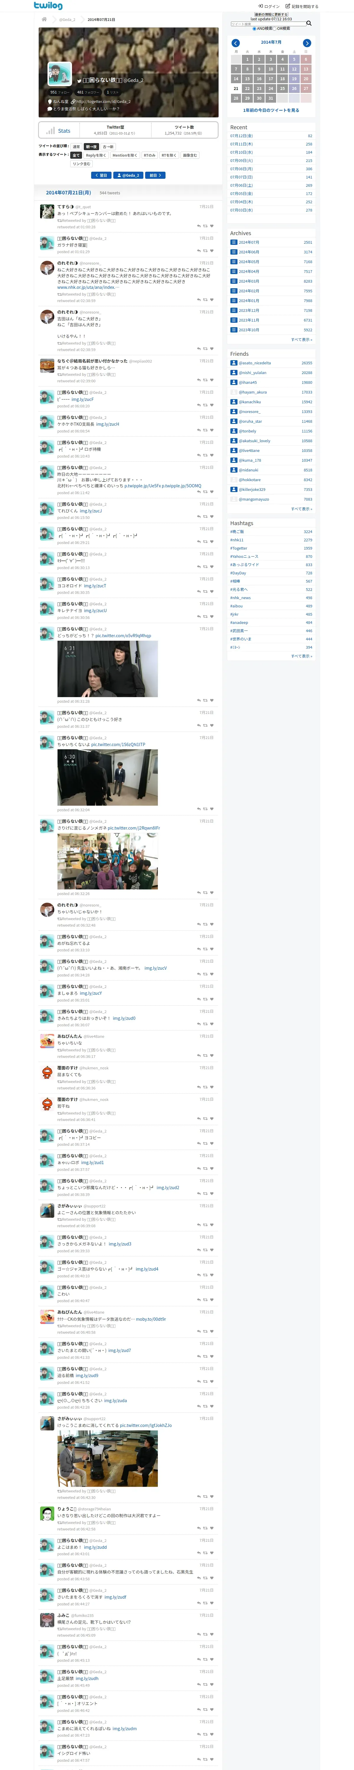Click start recording (記録を開始する) link
Image resolution: width=354 pixels, height=1770 pixels.
pyautogui.click(x=302, y=6)
